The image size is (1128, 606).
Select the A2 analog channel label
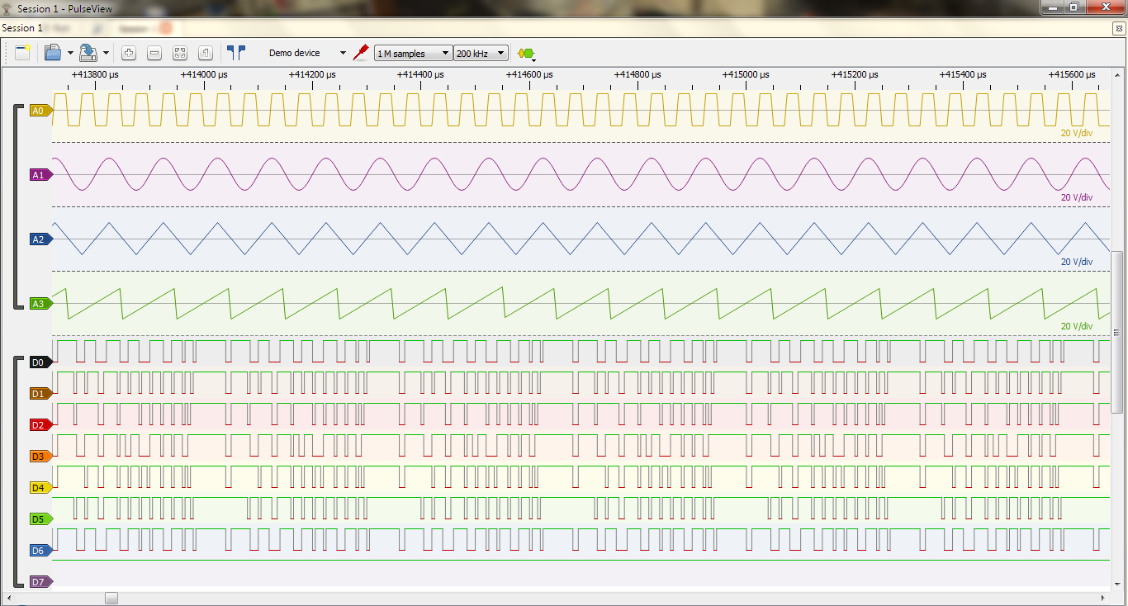[40, 239]
